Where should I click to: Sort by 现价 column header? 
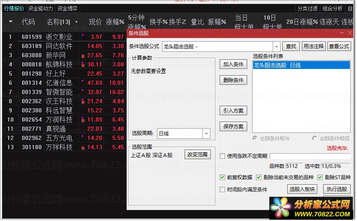[95, 22]
